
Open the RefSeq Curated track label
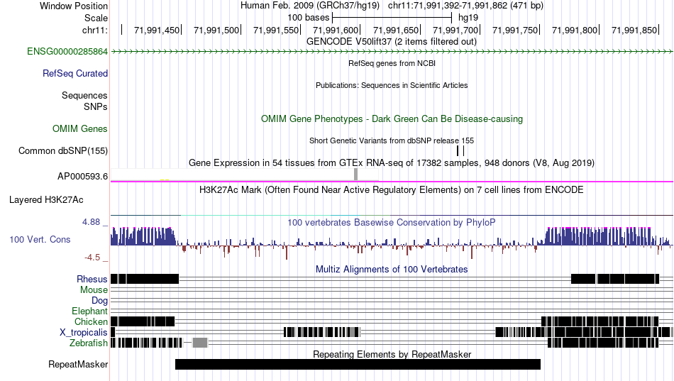75,74
